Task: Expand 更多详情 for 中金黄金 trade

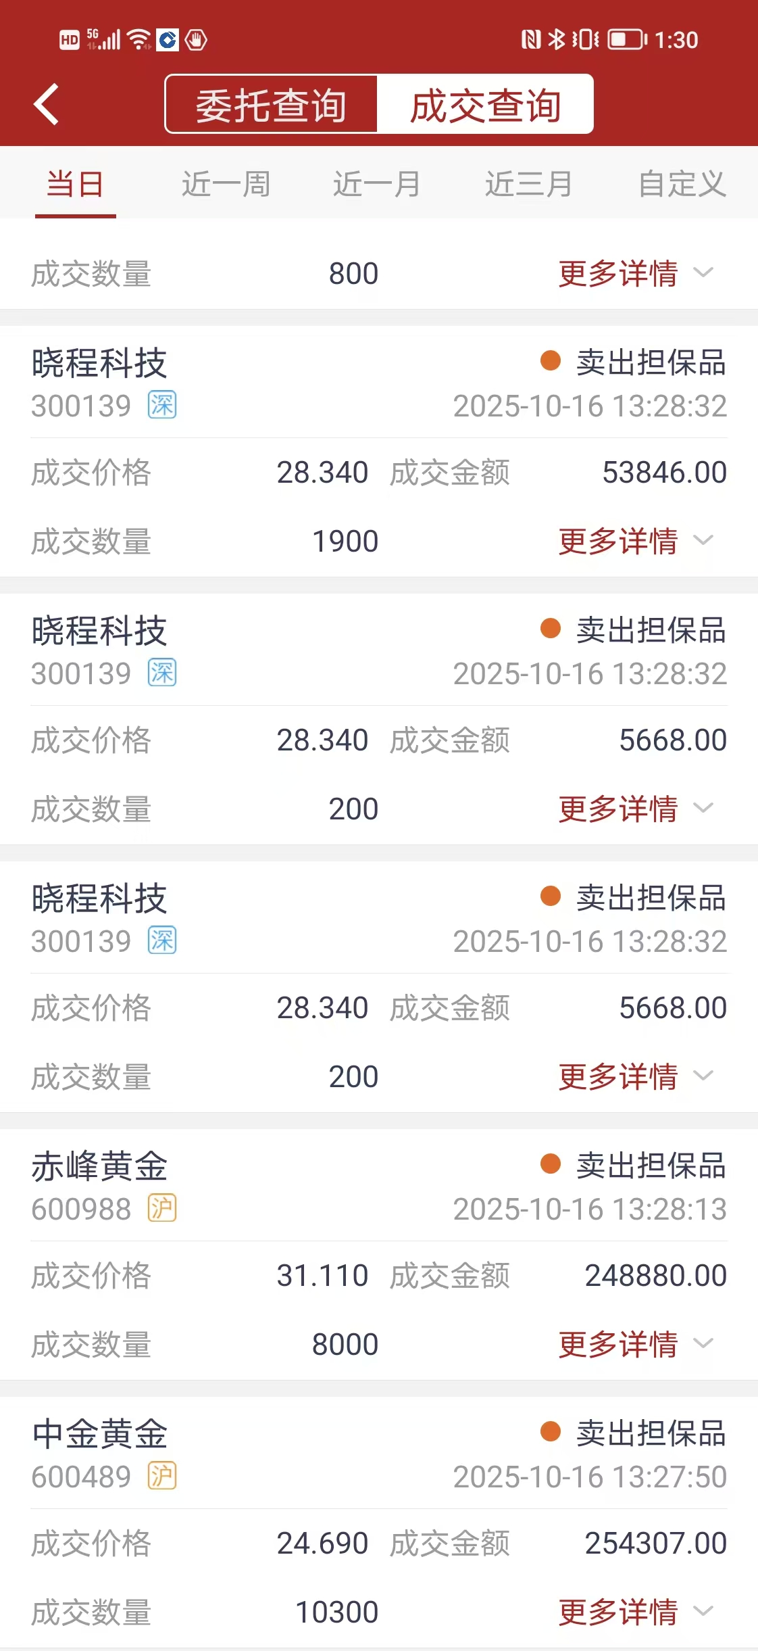Action: [636, 1612]
